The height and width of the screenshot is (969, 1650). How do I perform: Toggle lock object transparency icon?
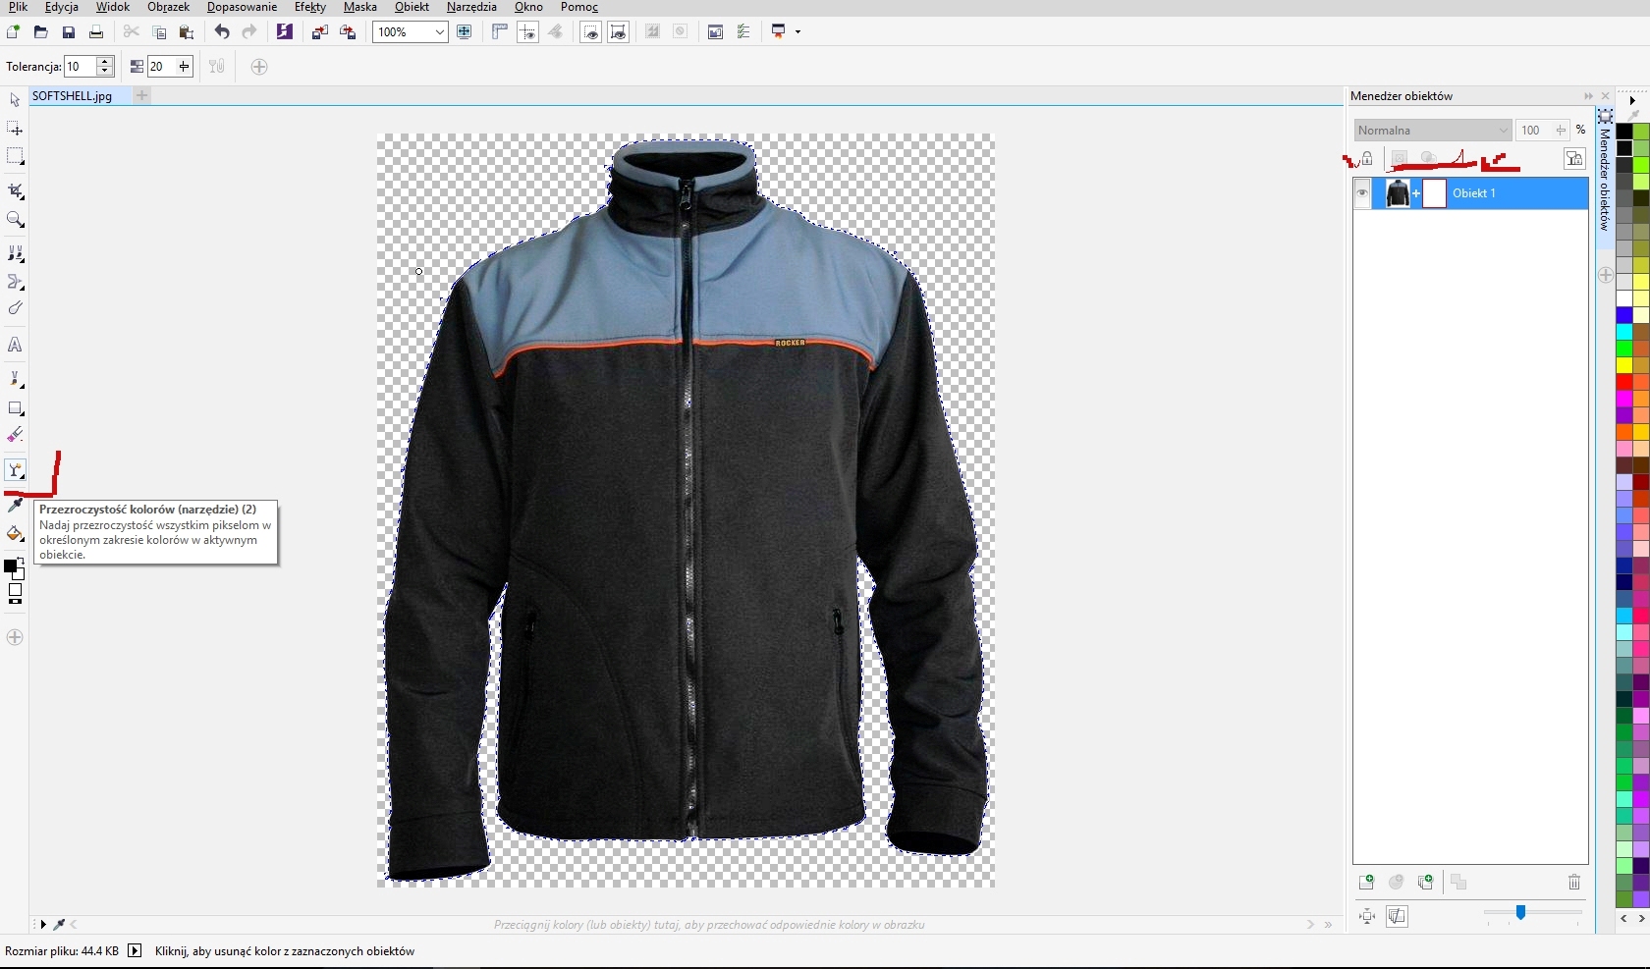[1366, 158]
